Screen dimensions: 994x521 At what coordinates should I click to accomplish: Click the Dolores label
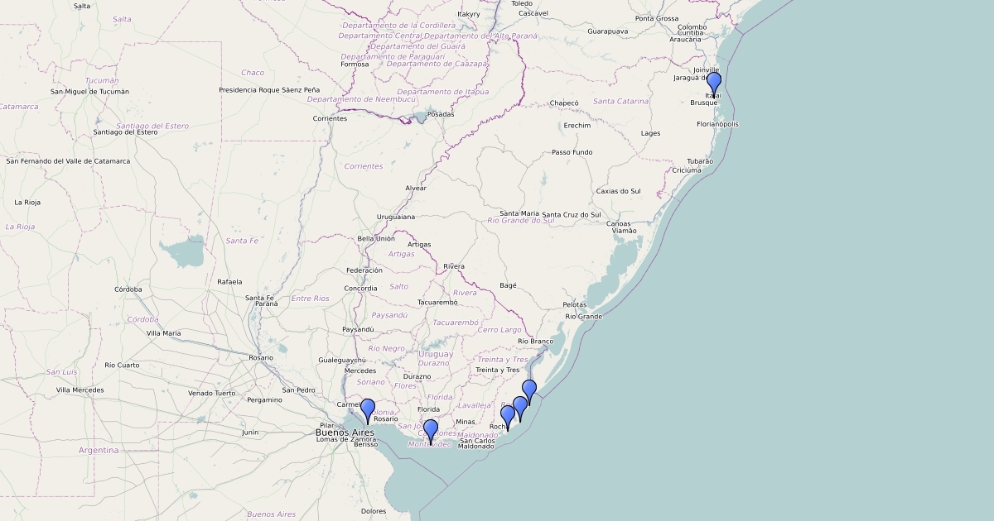click(374, 511)
